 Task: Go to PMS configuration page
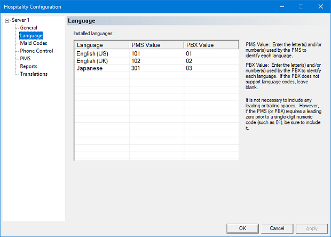[x=25, y=59]
